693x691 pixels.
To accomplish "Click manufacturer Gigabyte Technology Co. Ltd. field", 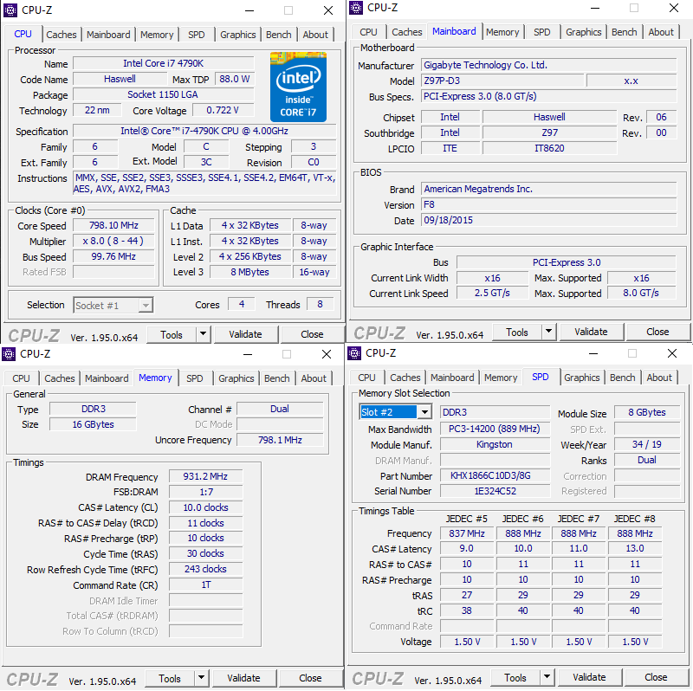I will pyautogui.click(x=548, y=65).
